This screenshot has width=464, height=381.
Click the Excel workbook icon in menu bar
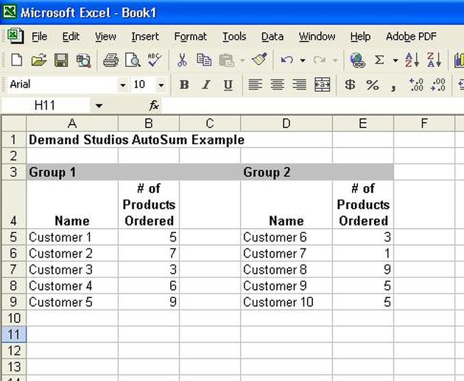click(x=15, y=36)
